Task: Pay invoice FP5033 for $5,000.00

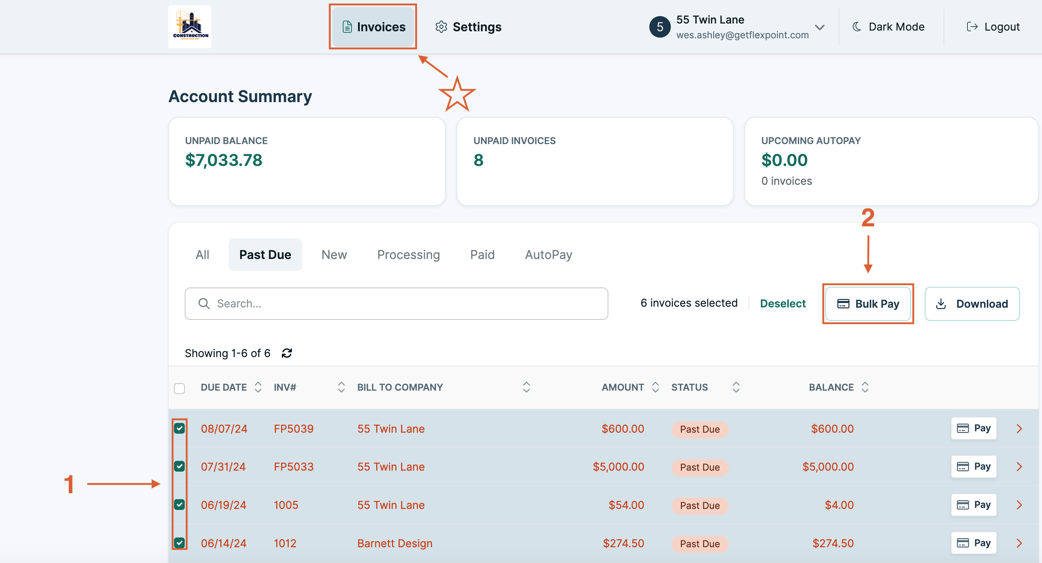Action: click(973, 466)
